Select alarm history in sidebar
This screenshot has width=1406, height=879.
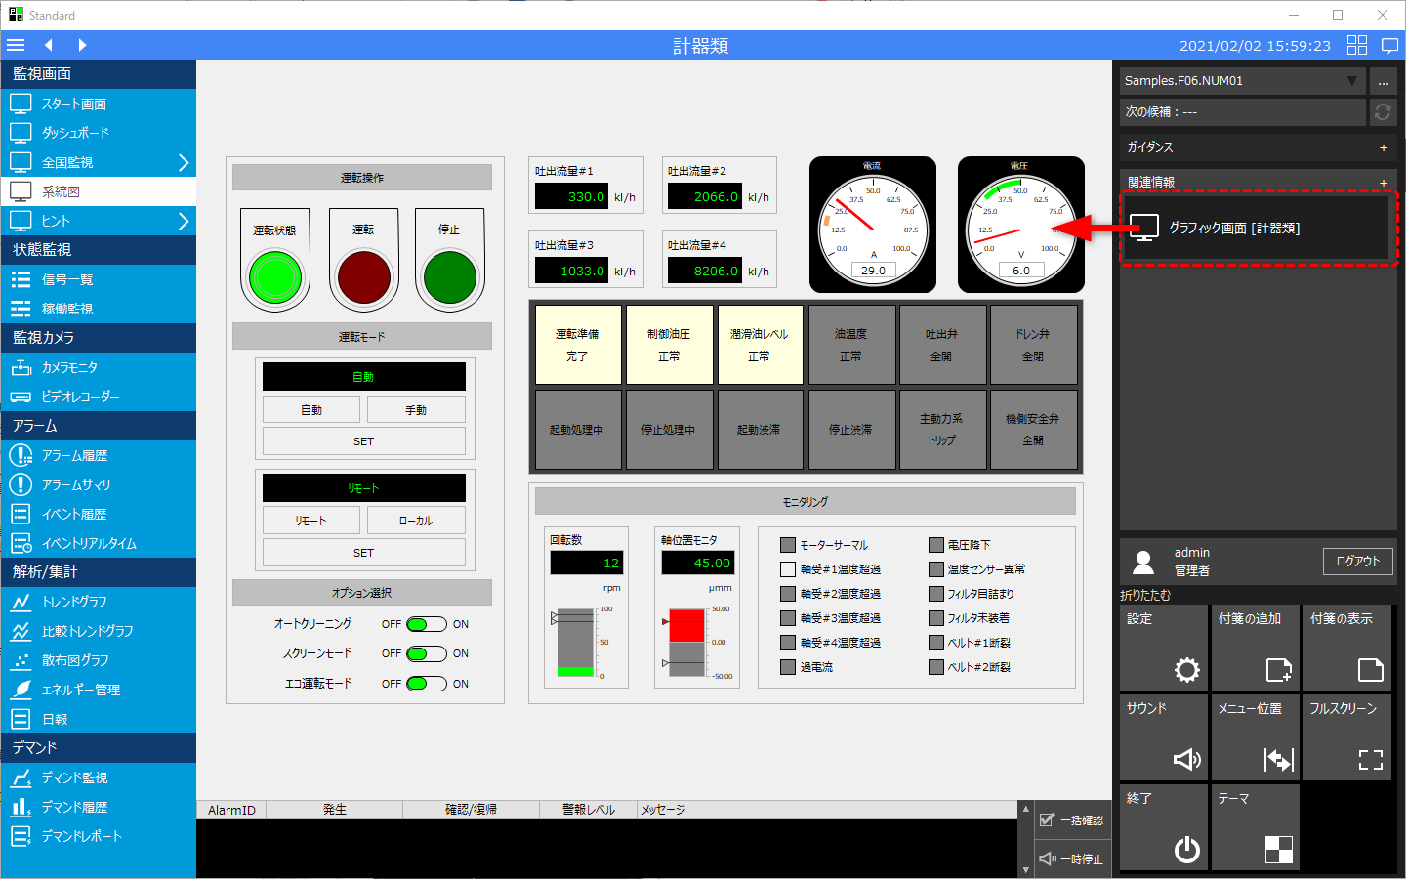pyautogui.click(x=74, y=456)
